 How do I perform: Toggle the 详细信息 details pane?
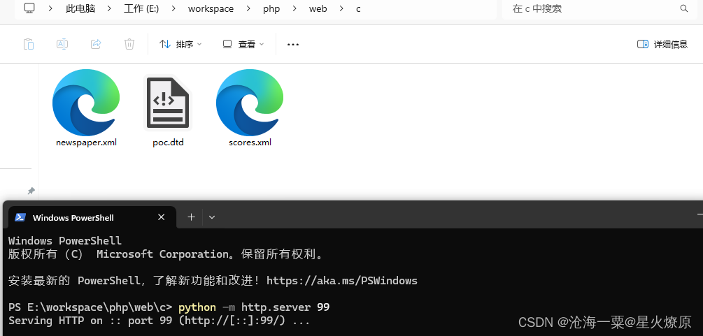pyautogui.click(x=662, y=44)
